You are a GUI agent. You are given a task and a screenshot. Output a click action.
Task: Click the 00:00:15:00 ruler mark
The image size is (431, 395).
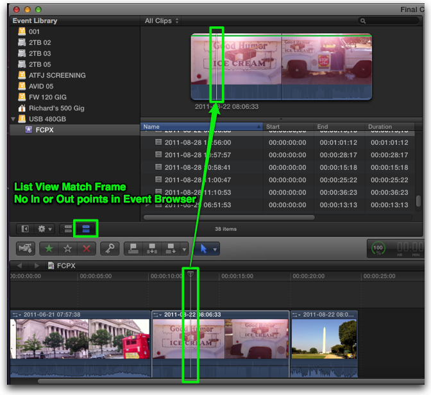pos(237,276)
